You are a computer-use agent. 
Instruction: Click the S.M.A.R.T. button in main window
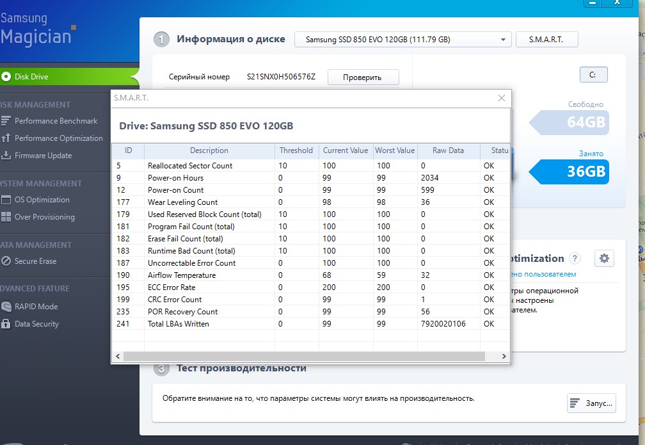click(546, 40)
